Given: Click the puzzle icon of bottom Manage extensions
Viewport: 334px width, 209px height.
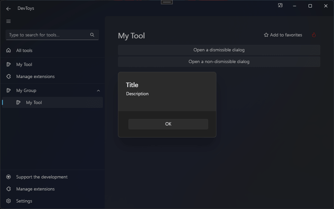Looking at the screenshot, I should [x=8, y=189].
